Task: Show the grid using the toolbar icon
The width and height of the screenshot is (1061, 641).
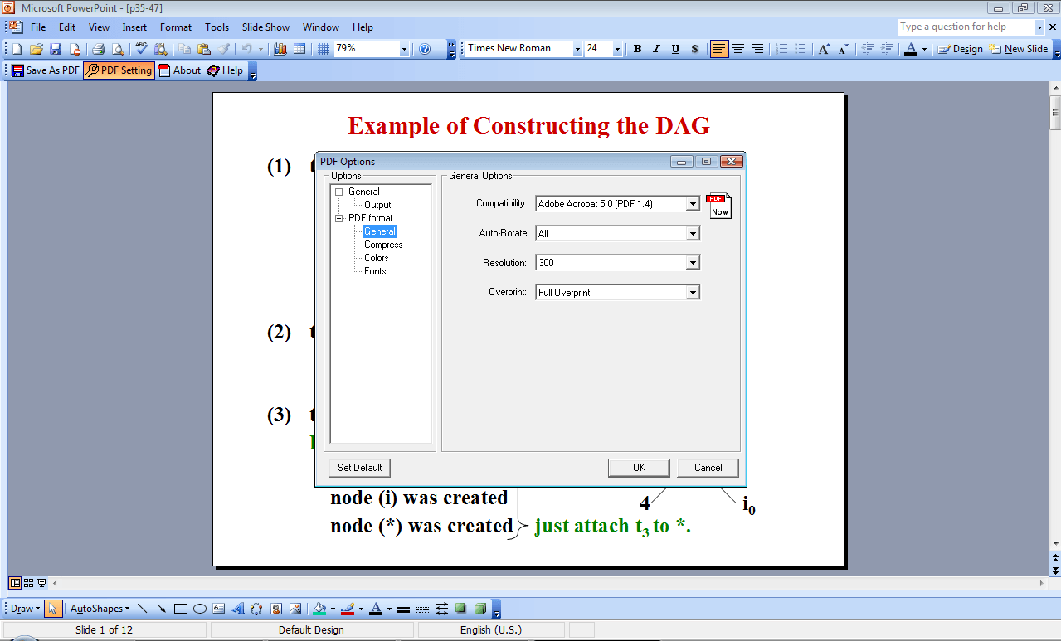Action: coord(324,49)
